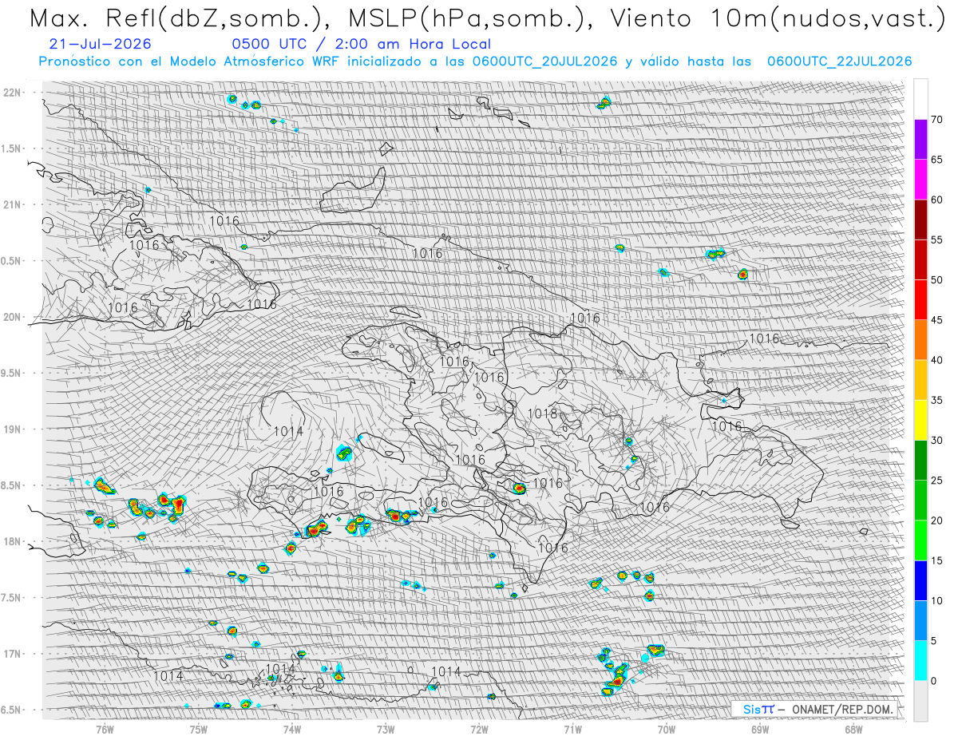Select the colorbar value label '0'
Viewport: 958px width, 740px height.
click(933, 681)
